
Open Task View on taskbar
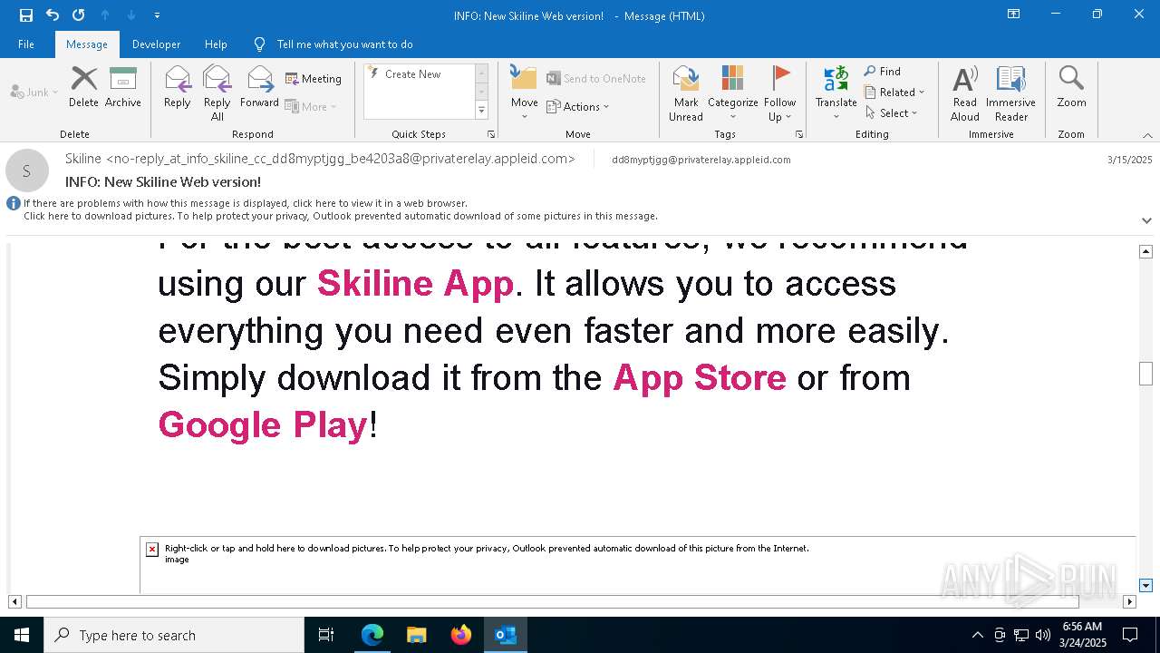[x=326, y=635]
